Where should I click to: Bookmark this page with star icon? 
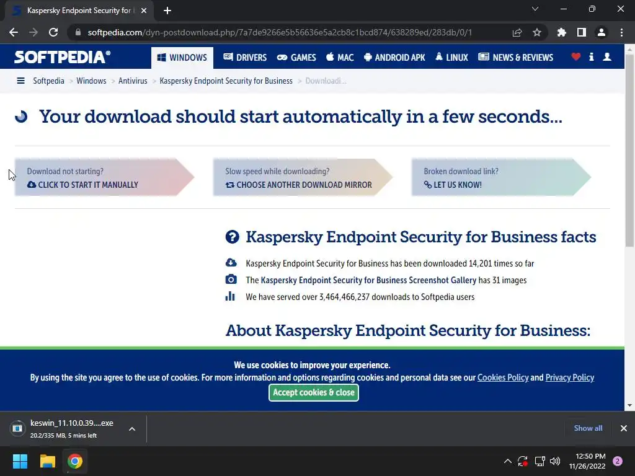pos(537,32)
